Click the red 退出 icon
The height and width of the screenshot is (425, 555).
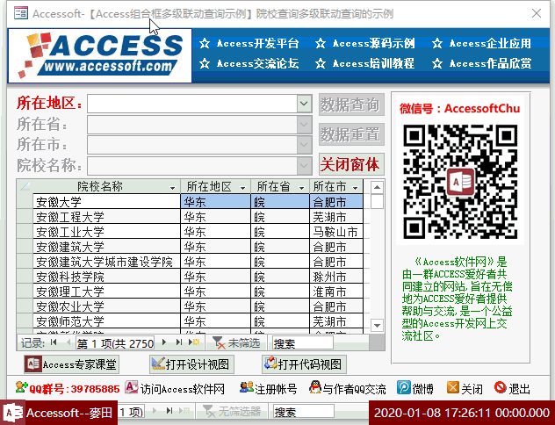tap(501, 387)
